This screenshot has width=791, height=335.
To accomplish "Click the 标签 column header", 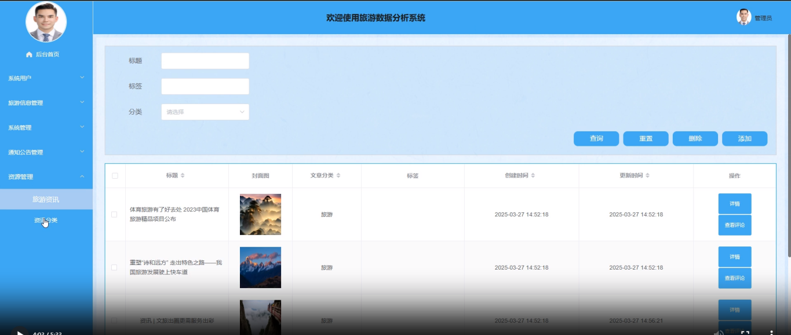I will tap(413, 176).
